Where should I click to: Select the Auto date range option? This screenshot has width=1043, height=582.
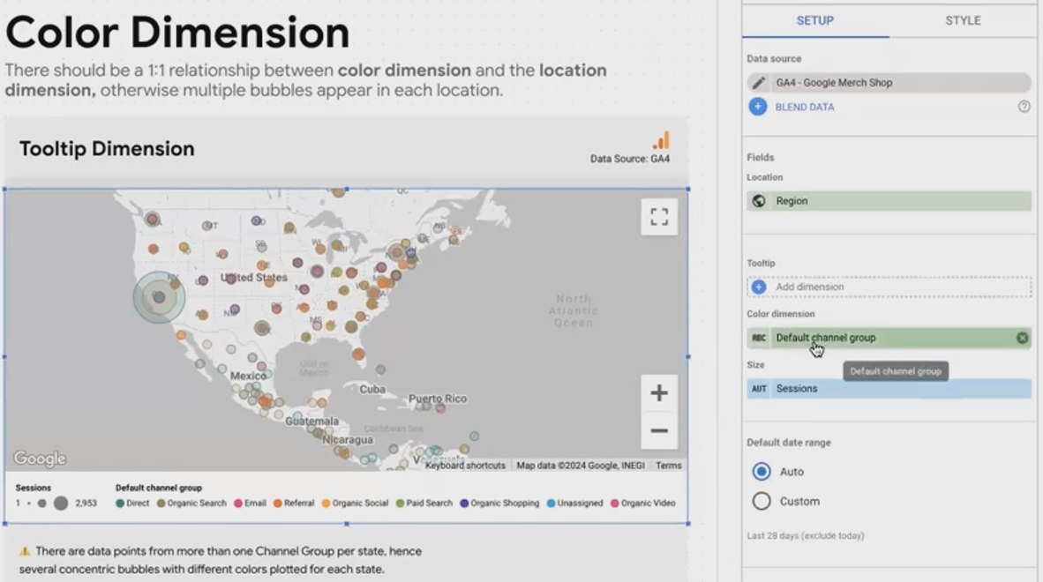[x=762, y=472]
